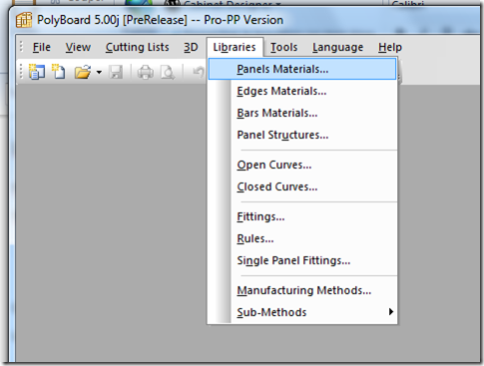The width and height of the screenshot is (484, 366).
Task: Choose Bars Materials... menu entry
Action: click(302, 113)
